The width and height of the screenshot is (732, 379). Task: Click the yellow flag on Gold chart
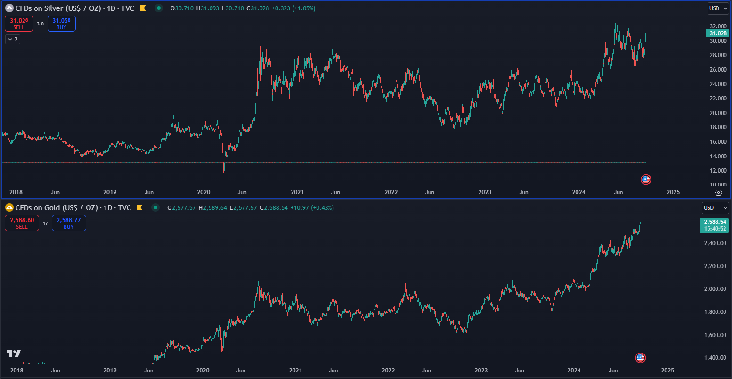pos(139,207)
